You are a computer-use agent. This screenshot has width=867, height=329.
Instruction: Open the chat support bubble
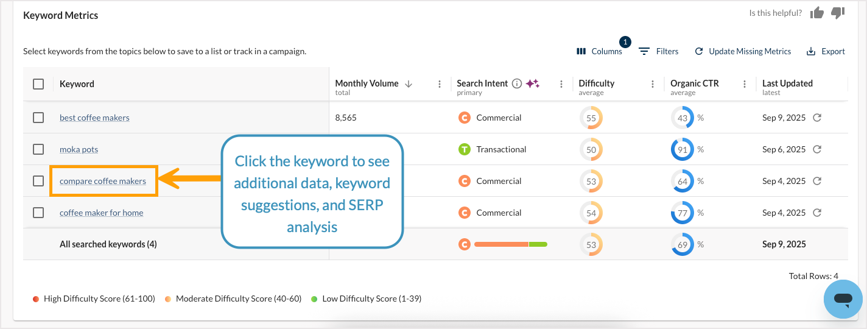coord(843,299)
